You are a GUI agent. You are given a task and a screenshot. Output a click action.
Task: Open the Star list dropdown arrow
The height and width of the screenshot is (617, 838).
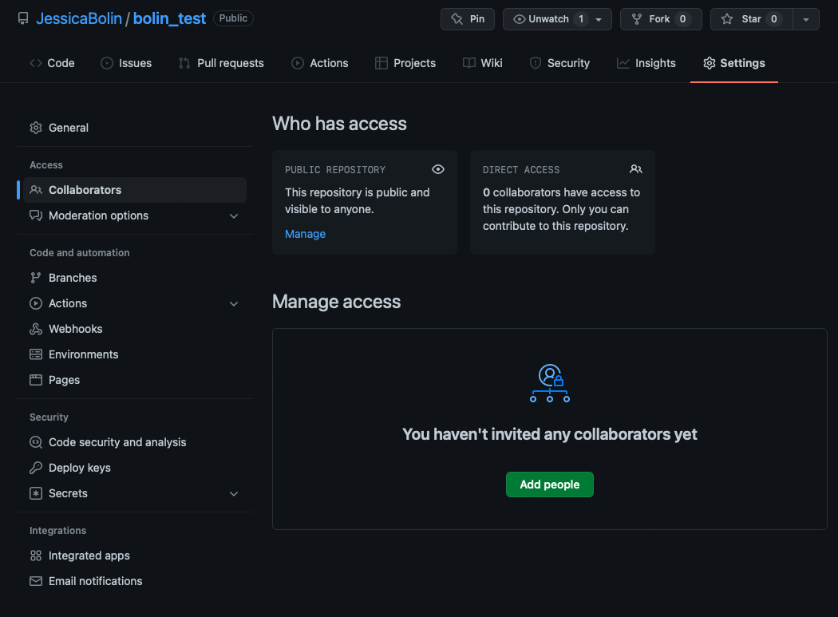[x=806, y=19]
